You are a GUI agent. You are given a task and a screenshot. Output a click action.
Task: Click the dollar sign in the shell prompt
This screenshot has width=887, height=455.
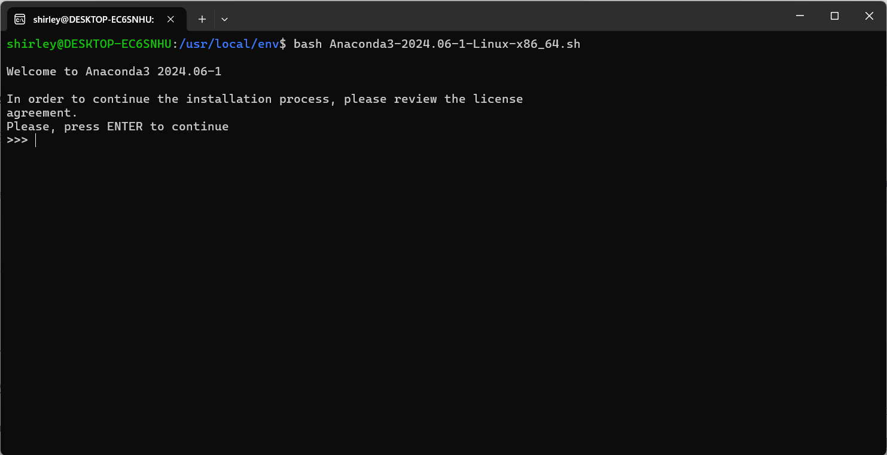coord(284,44)
